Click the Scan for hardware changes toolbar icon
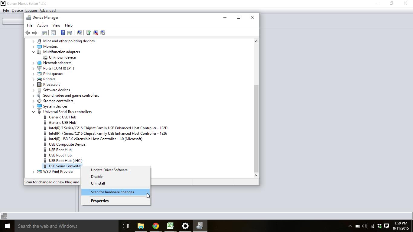413x232 pixels. click(x=79, y=33)
